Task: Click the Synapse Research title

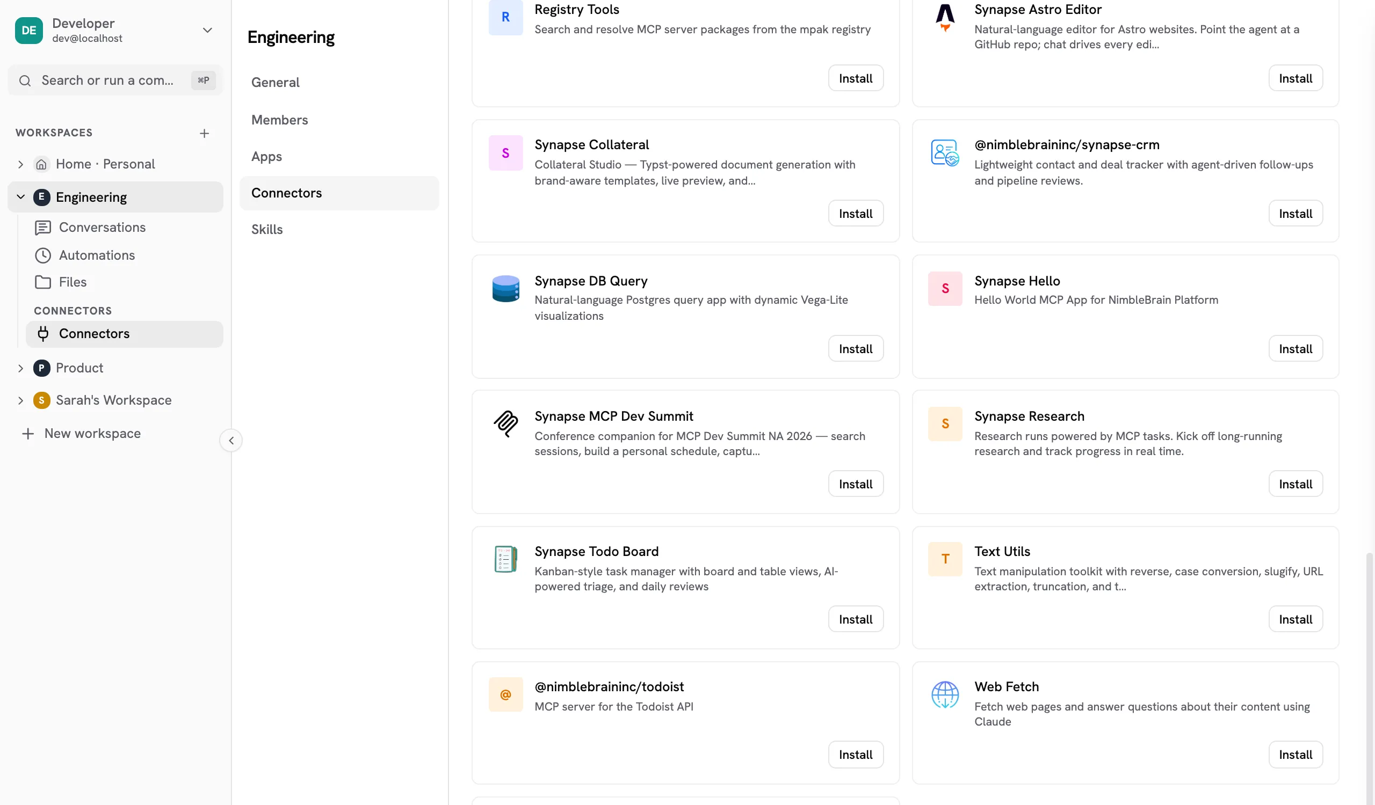Action: [x=1029, y=416]
